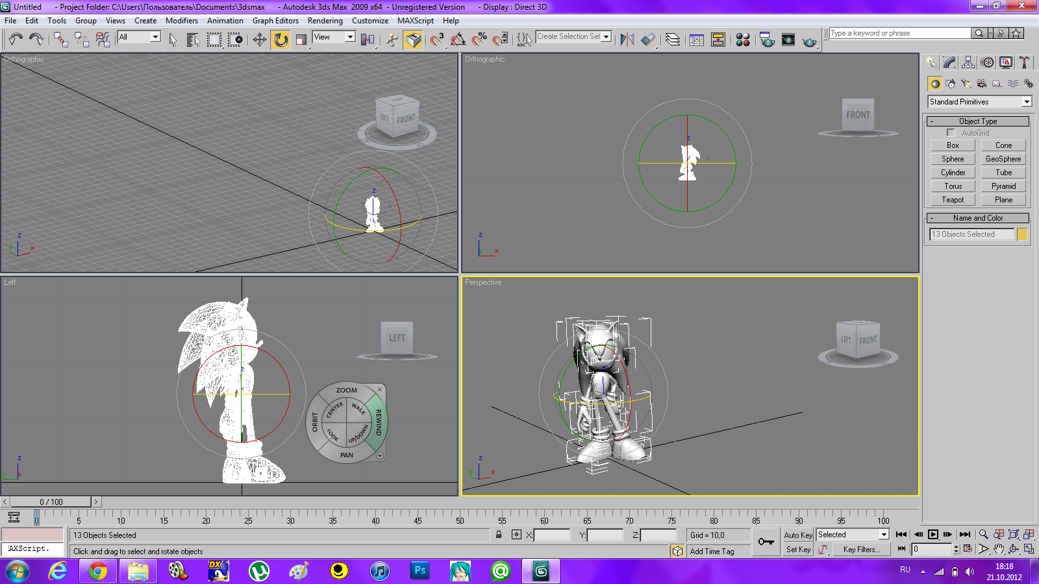Toggle Keyboard Shortcut Override button
Viewport: 1039px width, 584px height.
click(x=413, y=40)
